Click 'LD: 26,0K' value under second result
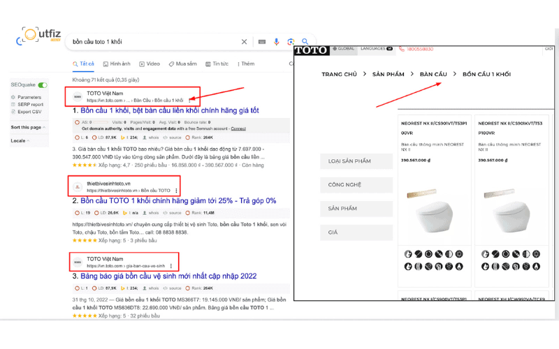Image resolution: width=559 pixels, height=349 pixels. (x=109, y=213)
